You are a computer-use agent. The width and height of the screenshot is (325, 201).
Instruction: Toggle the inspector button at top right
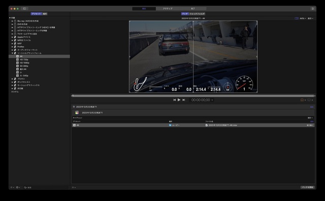point(313,9)
